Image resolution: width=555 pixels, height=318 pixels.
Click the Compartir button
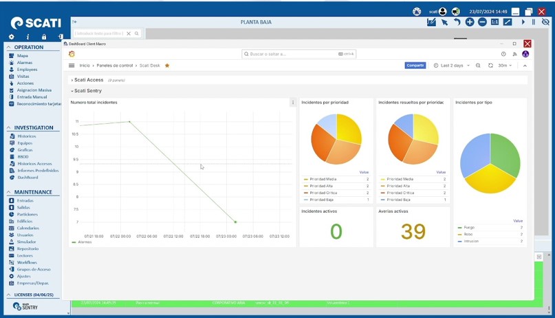(415, 65)
